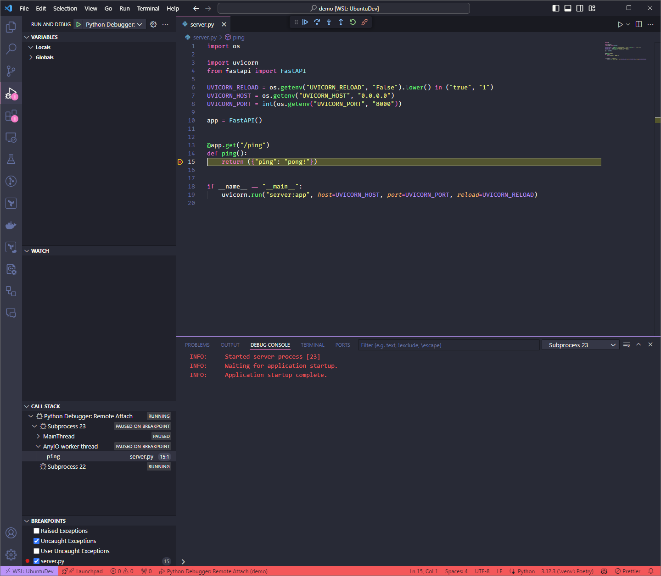Open the Source Control view
This screenshot has height=576, width=661.
tap(11, 71)
